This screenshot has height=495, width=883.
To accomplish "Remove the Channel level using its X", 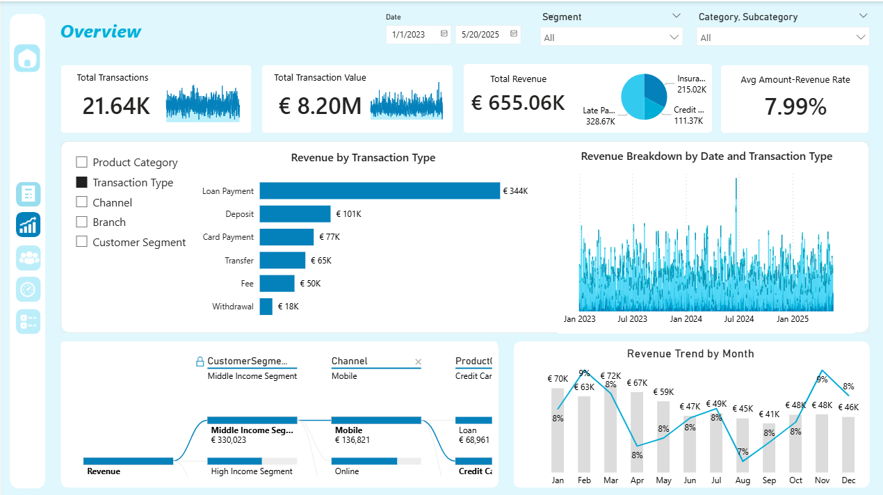I will [418, 362].
